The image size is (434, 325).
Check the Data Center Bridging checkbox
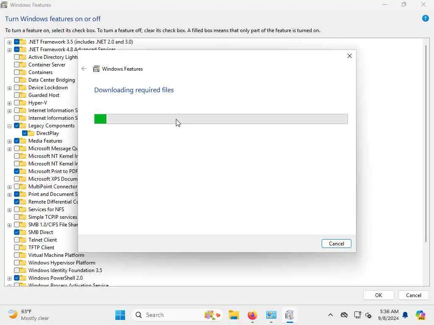17,80
